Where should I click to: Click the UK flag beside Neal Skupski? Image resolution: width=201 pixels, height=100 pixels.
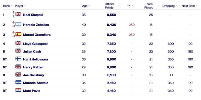tap(18, 14)
